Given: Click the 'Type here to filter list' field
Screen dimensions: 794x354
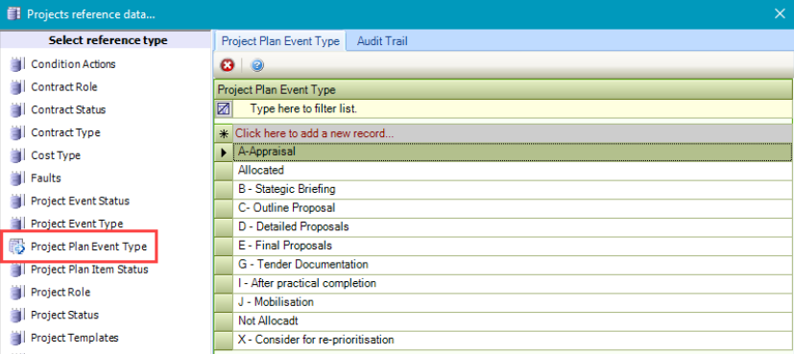Looking at the screenshot, I should pyautogui.click(x=513, y=108).
